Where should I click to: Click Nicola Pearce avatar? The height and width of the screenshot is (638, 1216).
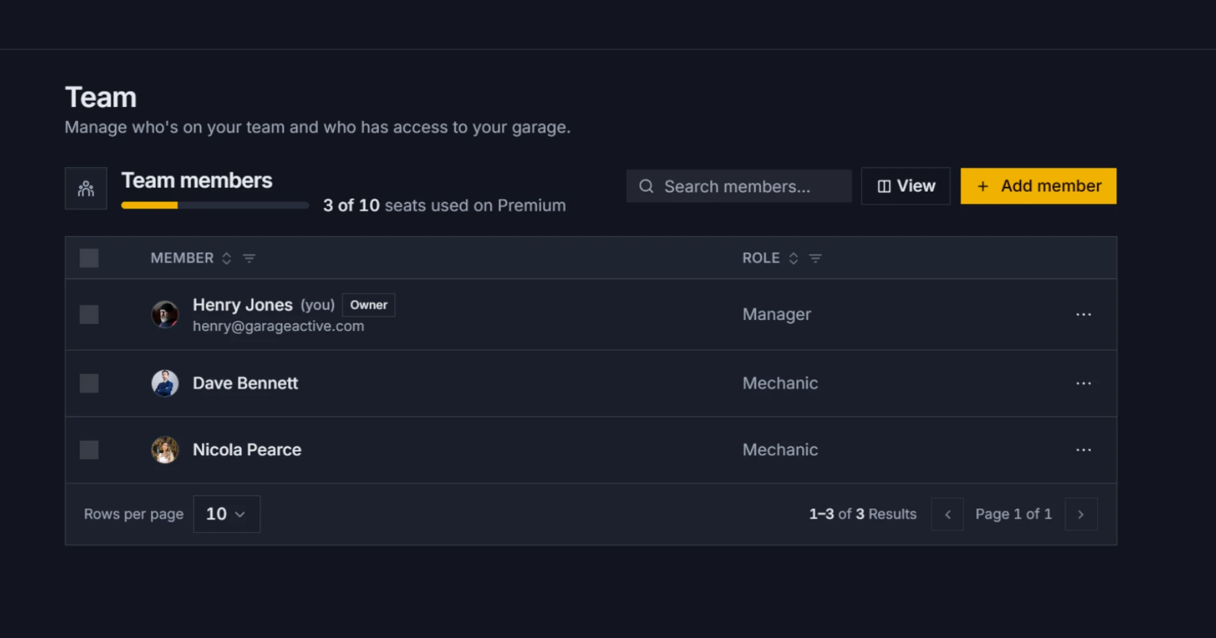tap(165, 450)
